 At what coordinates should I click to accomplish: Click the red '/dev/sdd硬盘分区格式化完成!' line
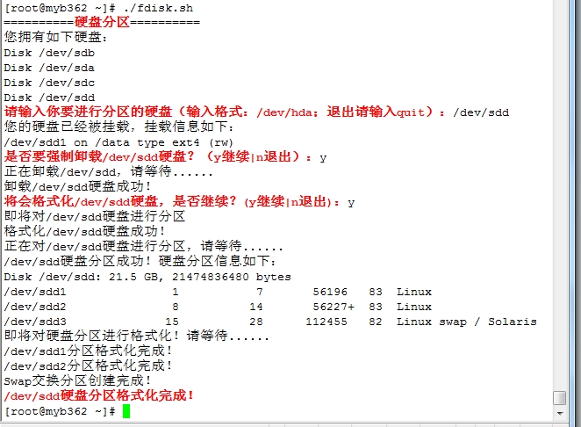(98, 395)
